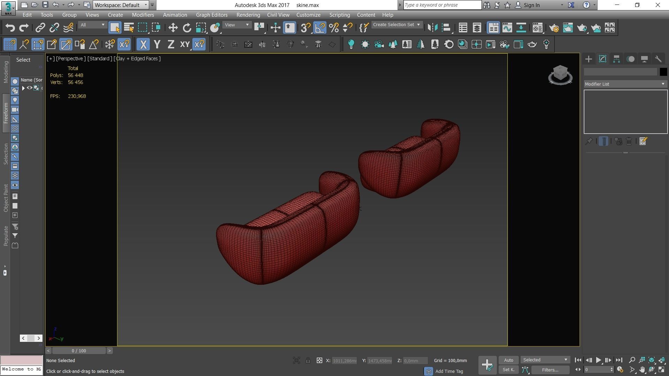Screen dimensions: 669x376
Task: Open the Workspace: Default dropdown
Action: [121, 5]
